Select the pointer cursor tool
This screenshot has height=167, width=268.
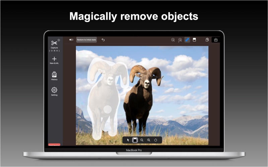[x=128, y=140]
